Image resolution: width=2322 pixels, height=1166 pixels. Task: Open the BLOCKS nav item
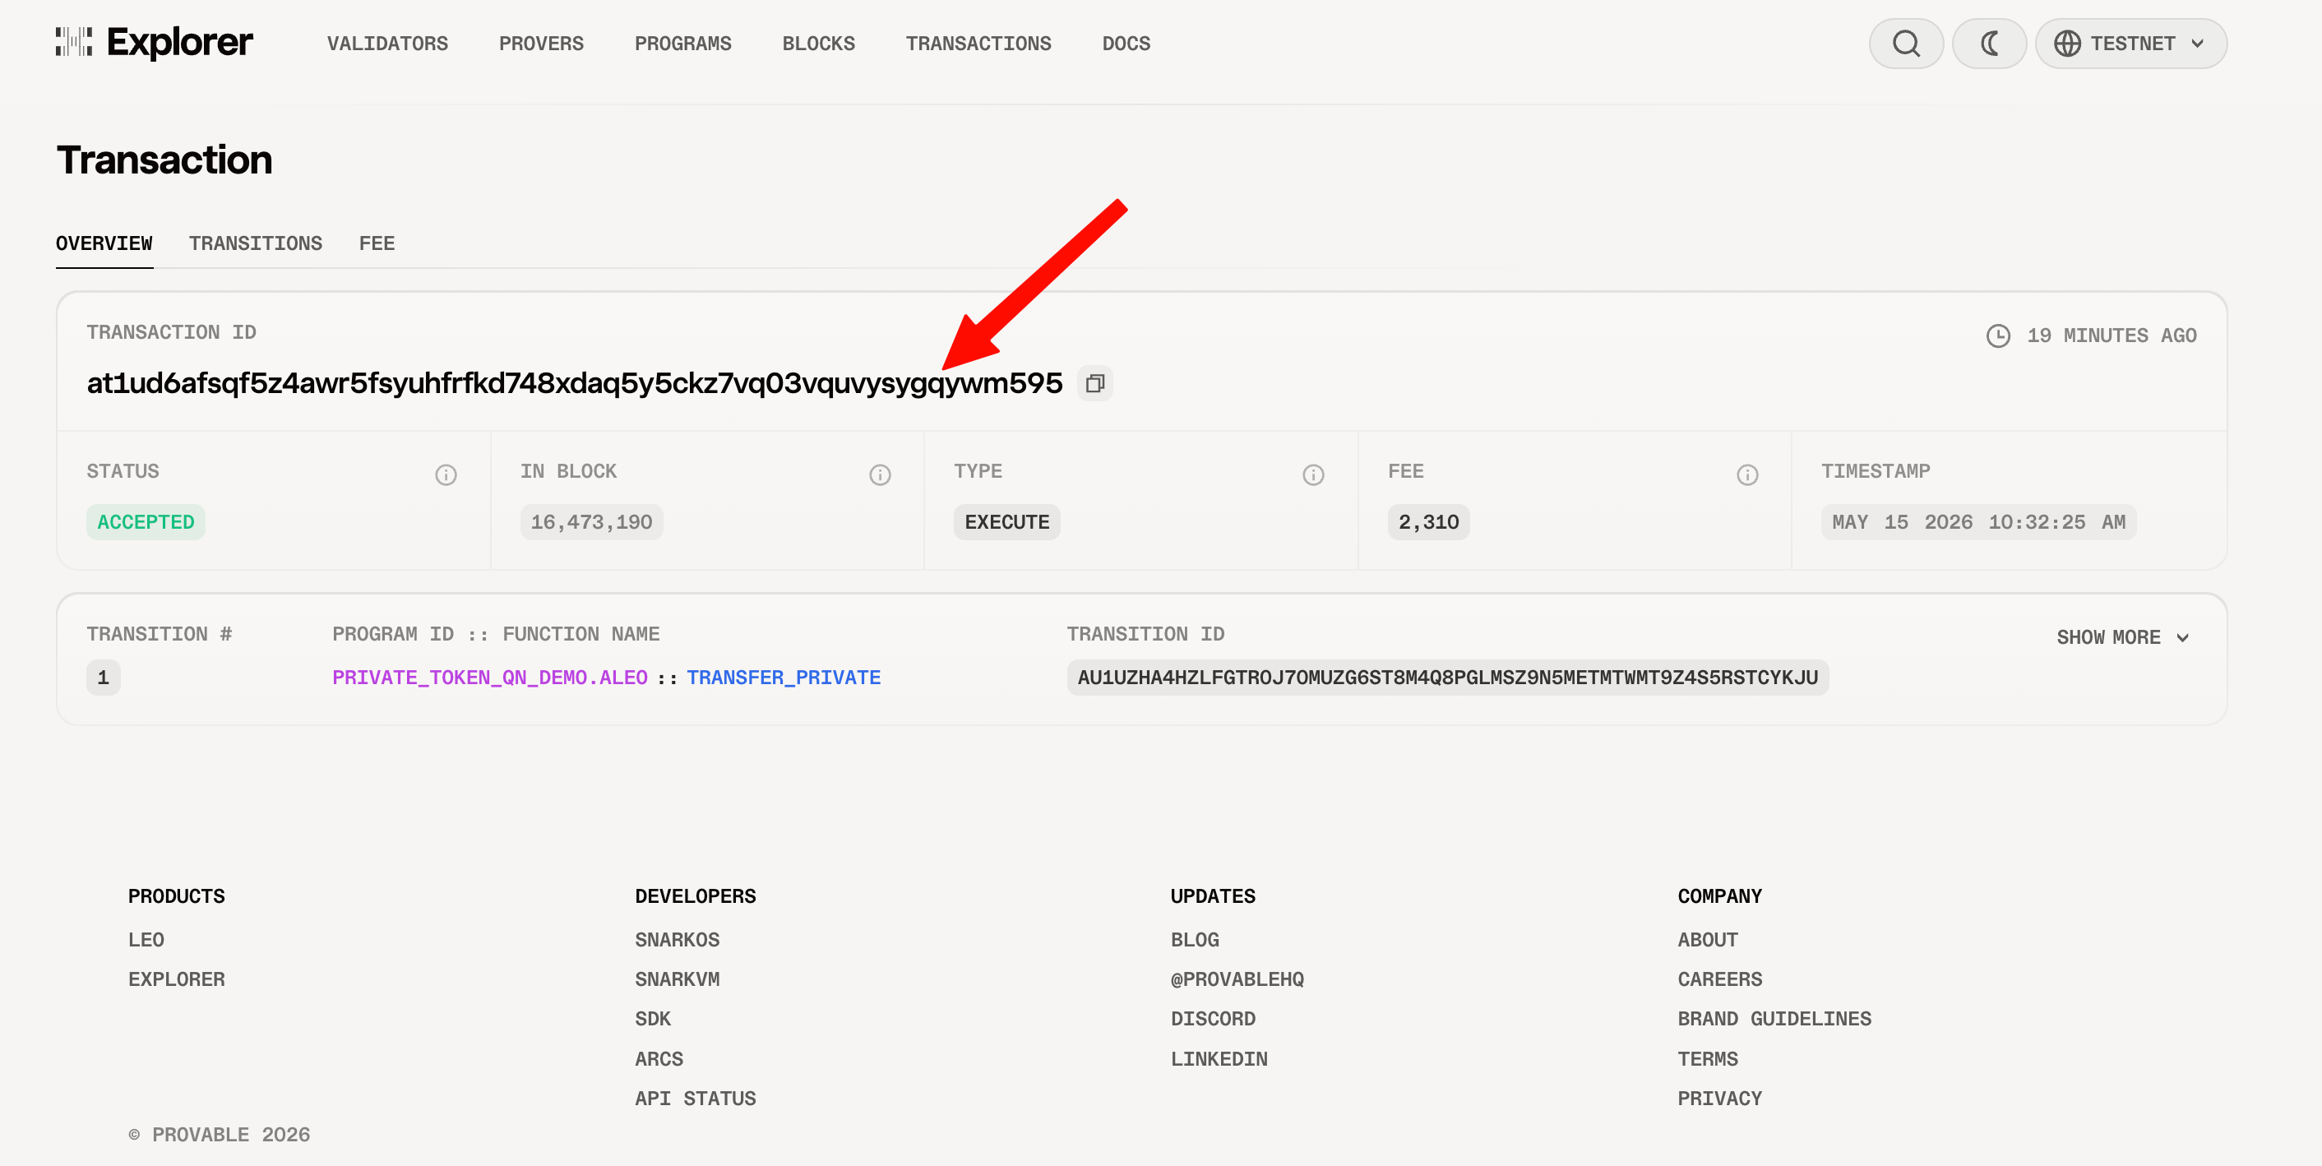(x=818, y=44)
